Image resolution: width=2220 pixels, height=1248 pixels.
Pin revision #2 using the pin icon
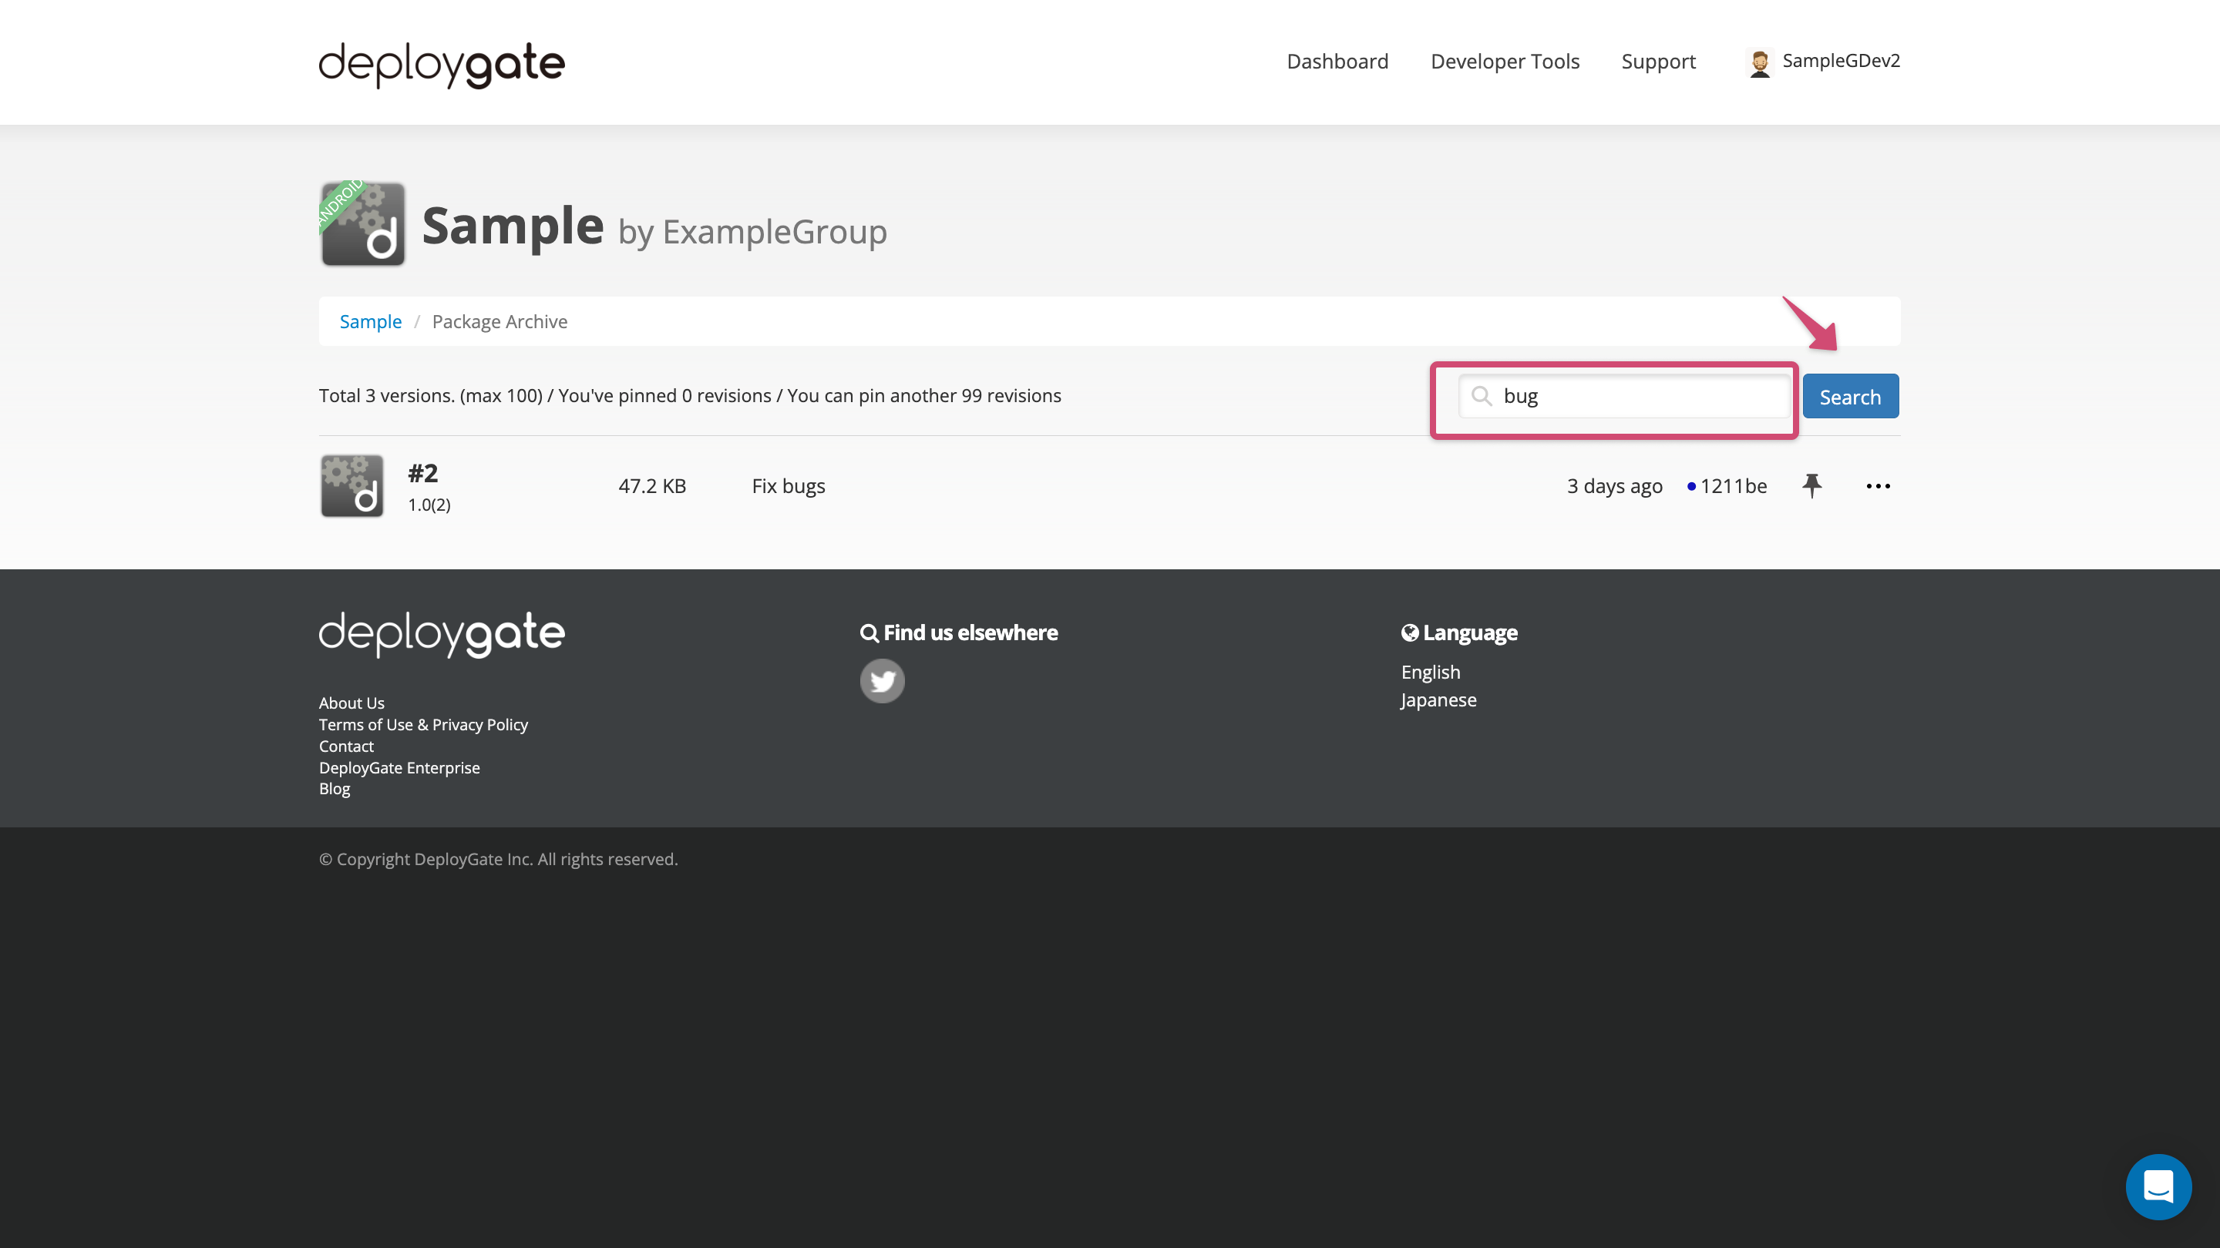1812,485
